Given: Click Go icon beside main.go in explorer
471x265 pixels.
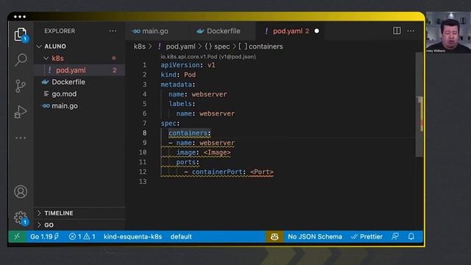Looking at the screenshot, I should point(46,106).
